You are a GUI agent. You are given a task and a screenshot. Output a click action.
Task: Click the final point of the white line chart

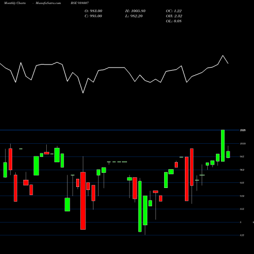coord(228,63)
